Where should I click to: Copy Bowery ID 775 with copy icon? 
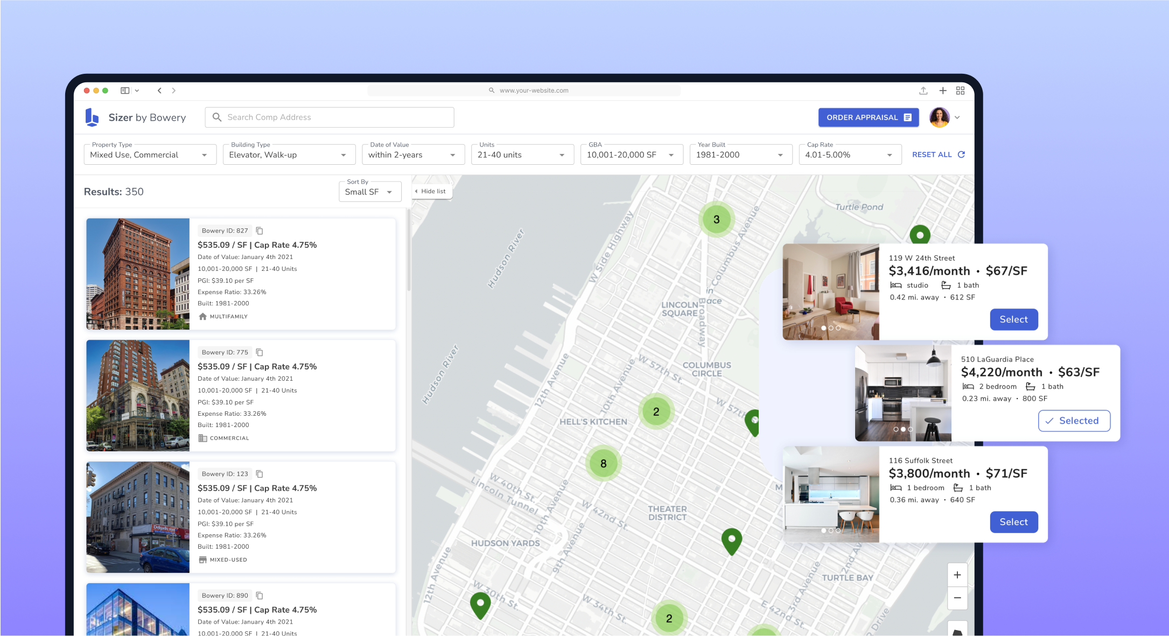click(260, 352)
